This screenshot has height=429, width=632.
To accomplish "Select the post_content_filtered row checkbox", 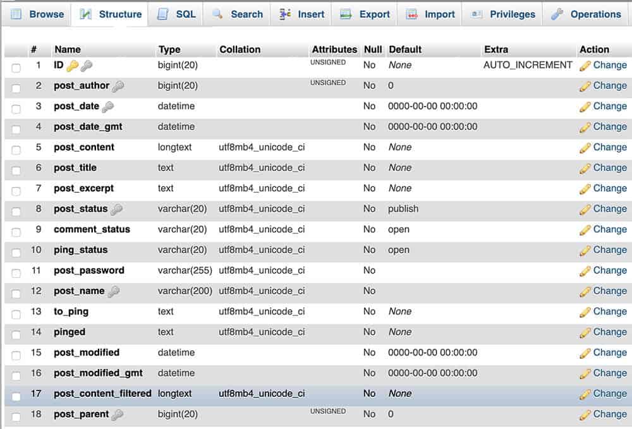I will pos(16,396).
